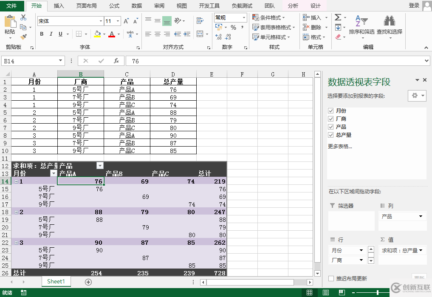Image resolution: width=432 pixels, height=297 pixels.
Task: Uncheck the 月份 field checkbox
Action: click(x=331, y=111)
